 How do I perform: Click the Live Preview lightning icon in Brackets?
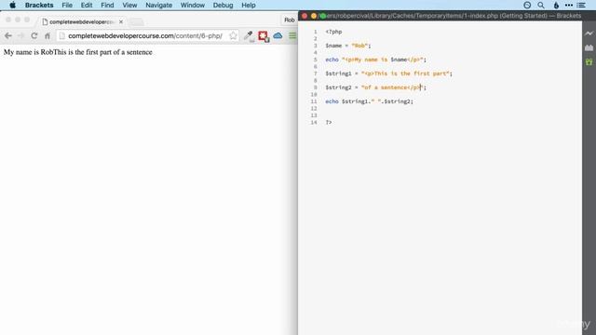tap(589, 33)
